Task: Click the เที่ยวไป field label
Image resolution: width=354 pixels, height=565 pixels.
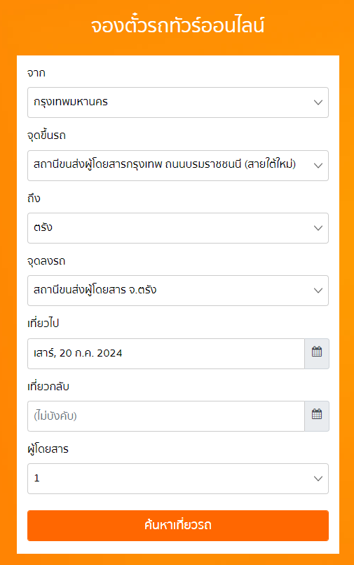Action: click(43, 324)
